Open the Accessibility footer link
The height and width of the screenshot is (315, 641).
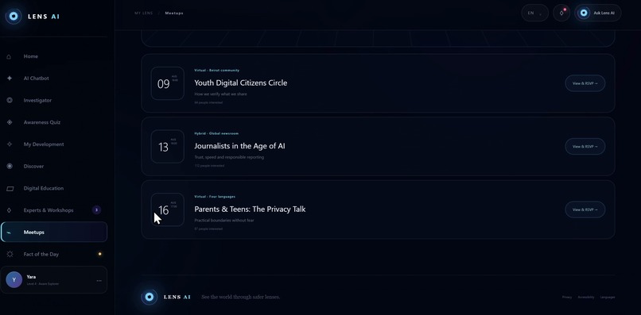586,297
